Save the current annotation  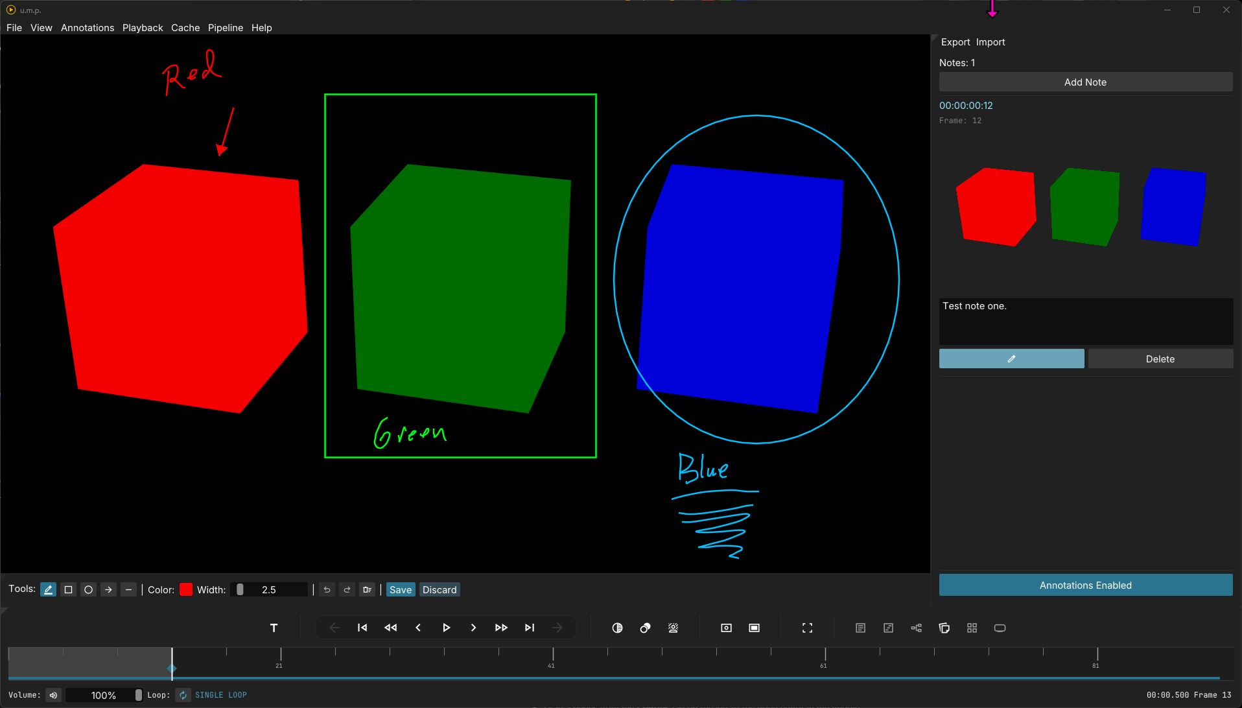400,589
